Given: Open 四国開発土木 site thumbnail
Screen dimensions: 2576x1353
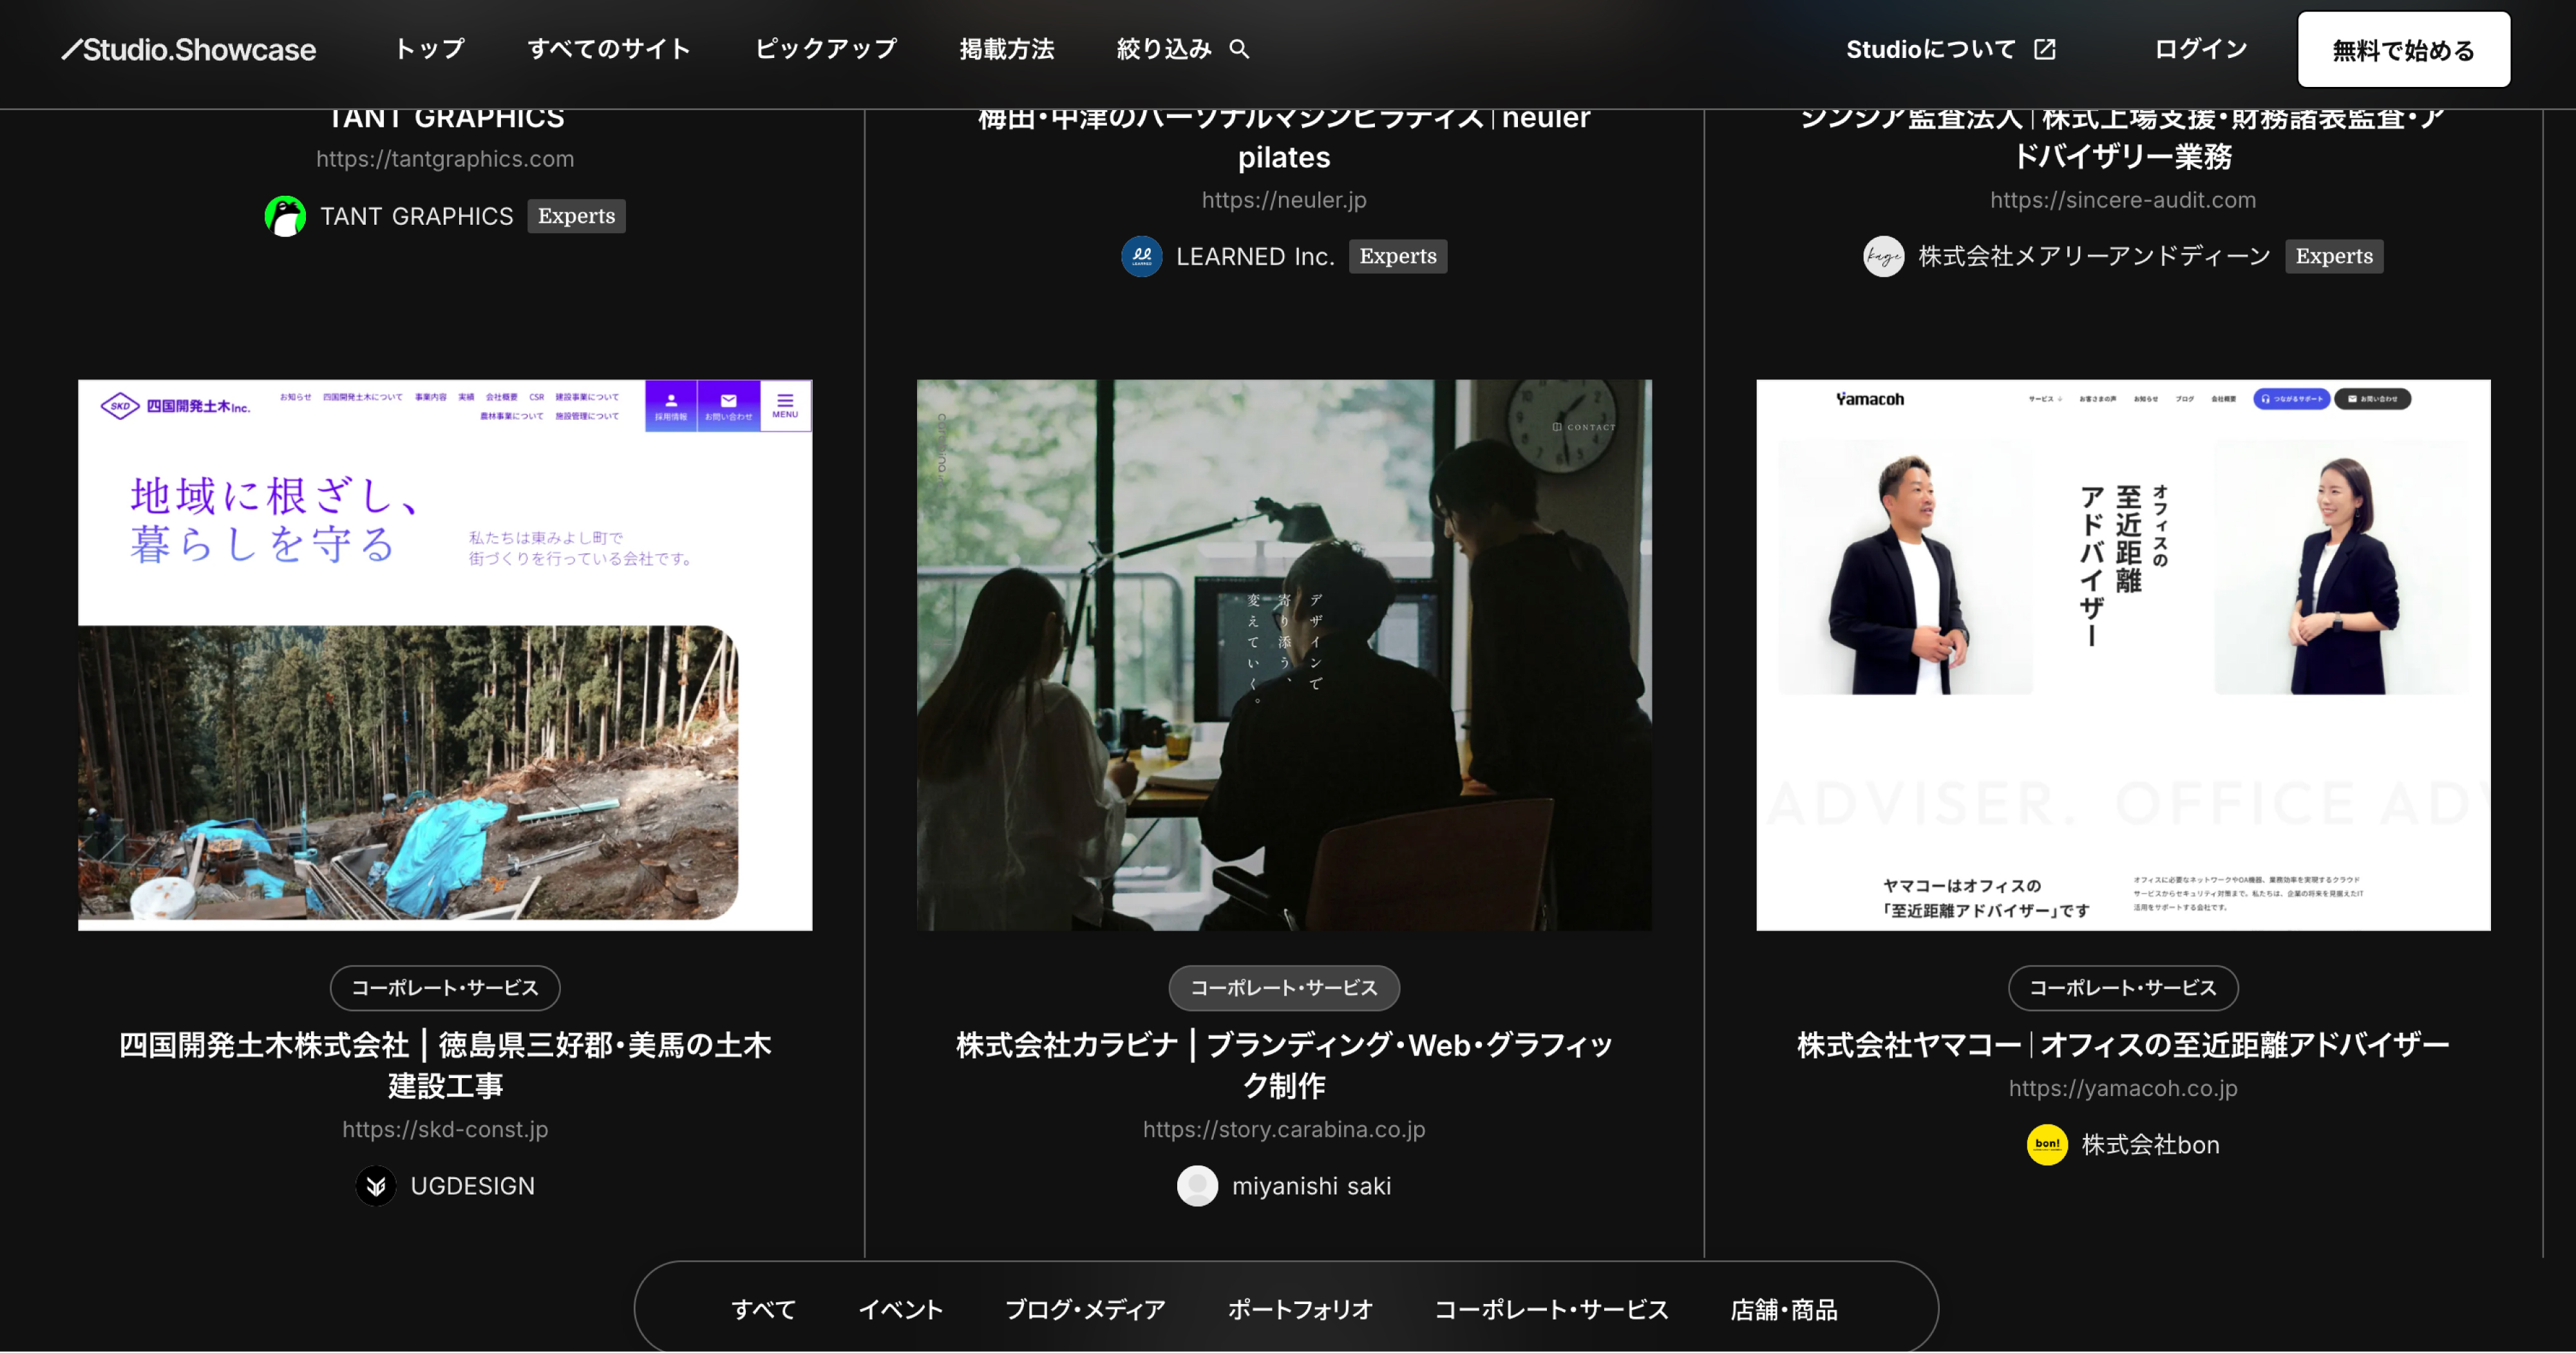Looking at the screenshot, I should tap(445, 655).
